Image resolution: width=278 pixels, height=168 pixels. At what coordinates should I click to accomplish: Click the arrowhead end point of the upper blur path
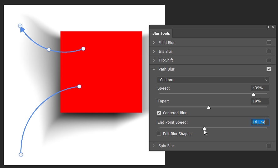(20, 26)
